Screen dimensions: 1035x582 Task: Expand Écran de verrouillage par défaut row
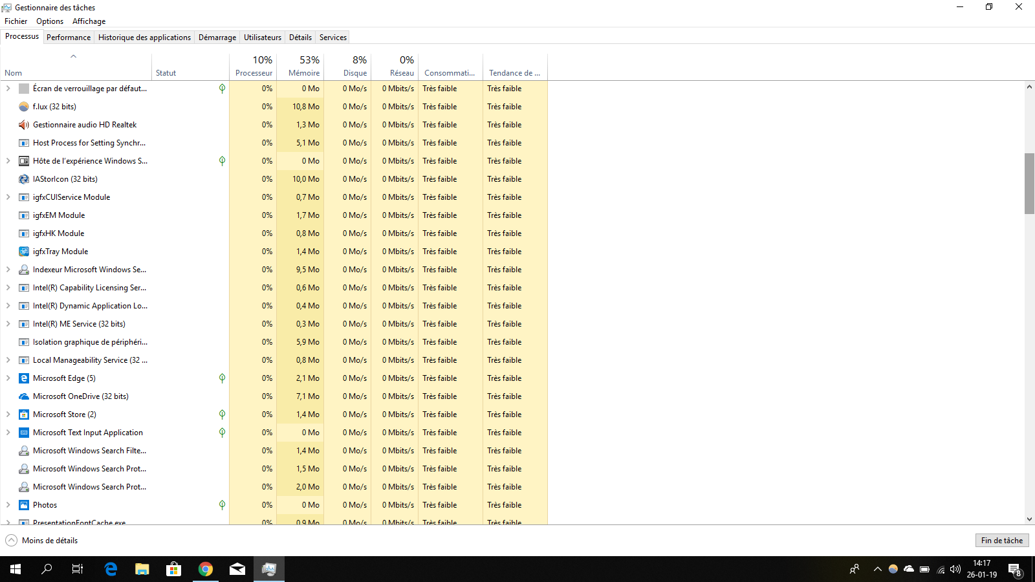tap(8, 89)
